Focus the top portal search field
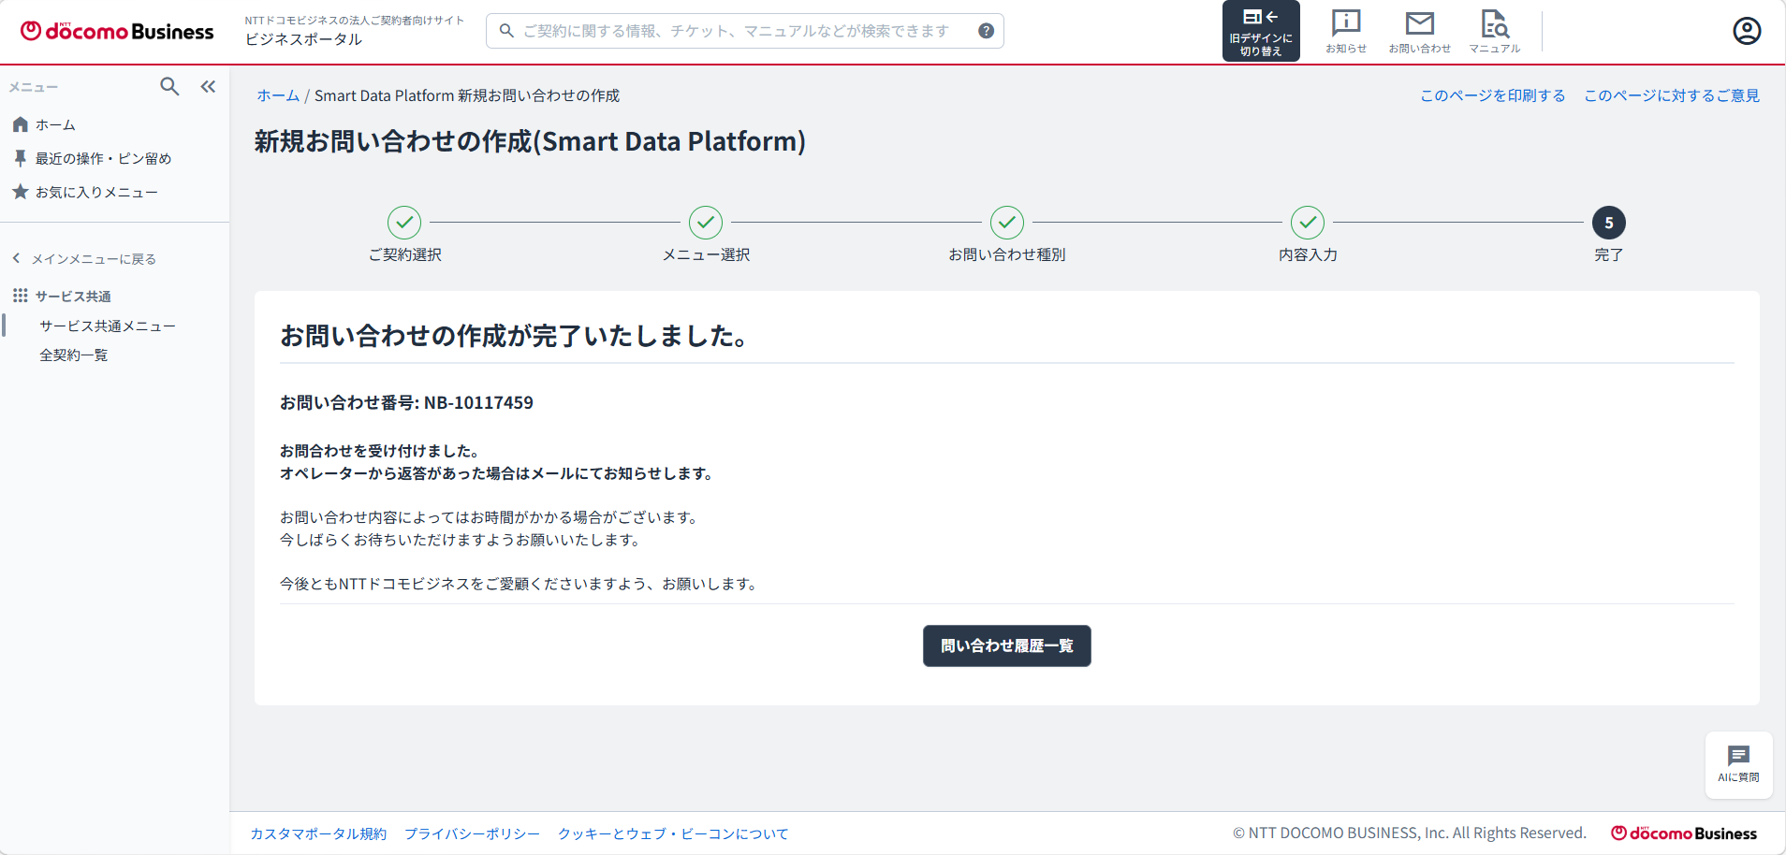The height and width of the screenshot is (855, 1786). (744, 31)
